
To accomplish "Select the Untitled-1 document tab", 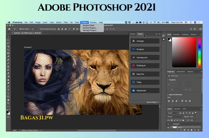I will (27, 33).
